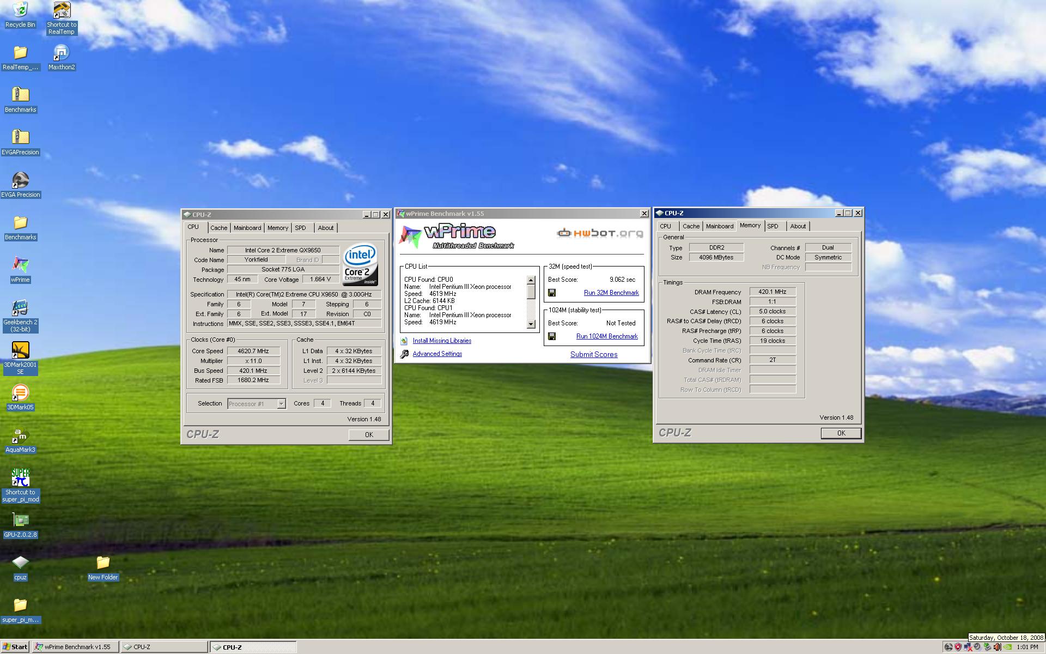Open the RealTemp_ folder on desktop
This screenshot has width=1046, height=654.
coord(20,57)
